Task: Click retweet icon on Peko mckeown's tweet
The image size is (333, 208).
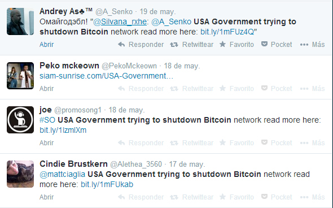Action: (174, 89)
